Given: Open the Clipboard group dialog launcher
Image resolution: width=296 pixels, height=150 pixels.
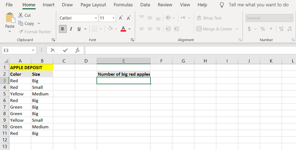Looking at the screenshot, I should tap(53, 40).
